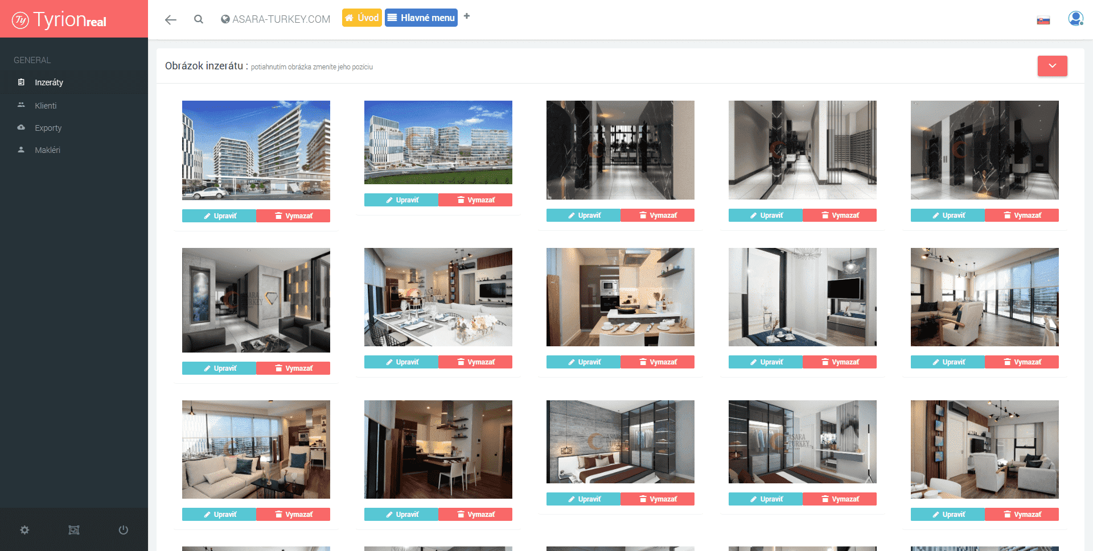Open the search magnifier icon

pos(198,19)
